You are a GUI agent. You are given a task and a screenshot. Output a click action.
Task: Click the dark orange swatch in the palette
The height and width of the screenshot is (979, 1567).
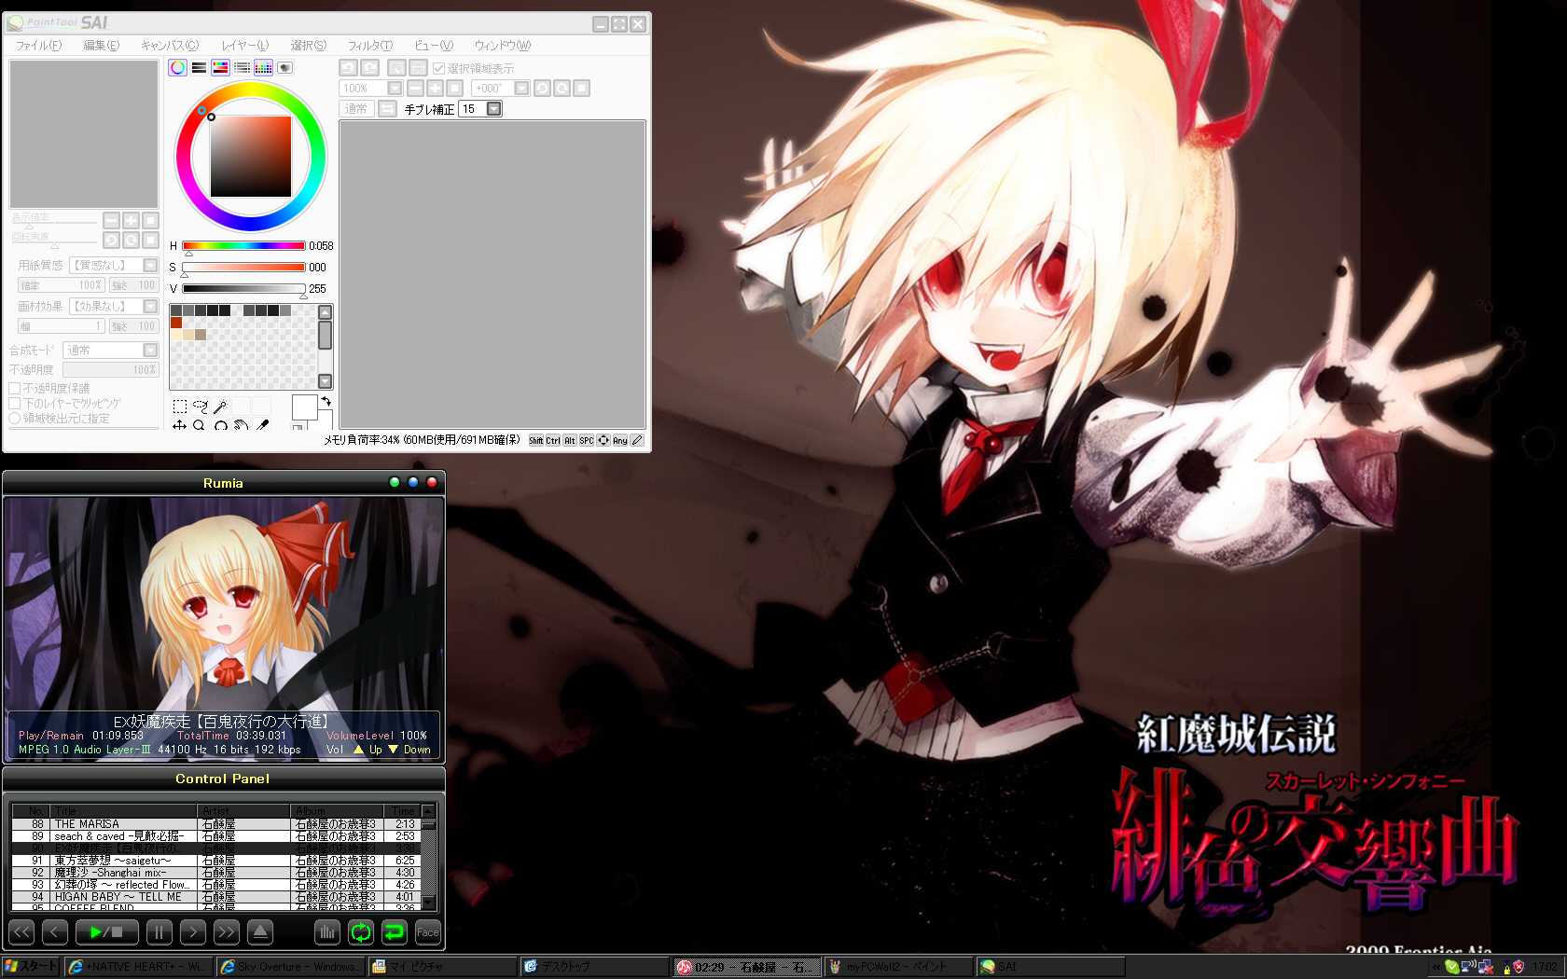coord(176,323)
